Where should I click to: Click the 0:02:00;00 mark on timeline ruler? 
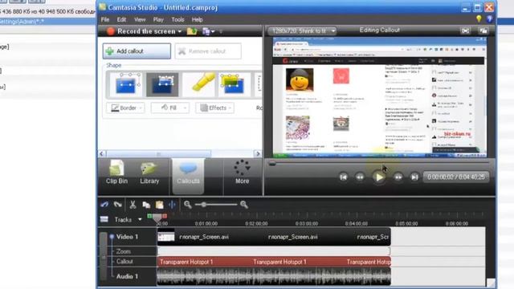pos(256,223)
